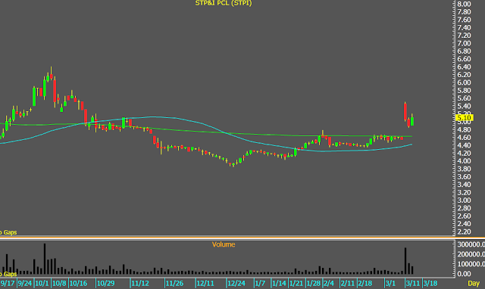Image resolution: width=485 pixels, height=289 pixels.
Task: Select the 3.60 price level label
Action: (464, 177)
